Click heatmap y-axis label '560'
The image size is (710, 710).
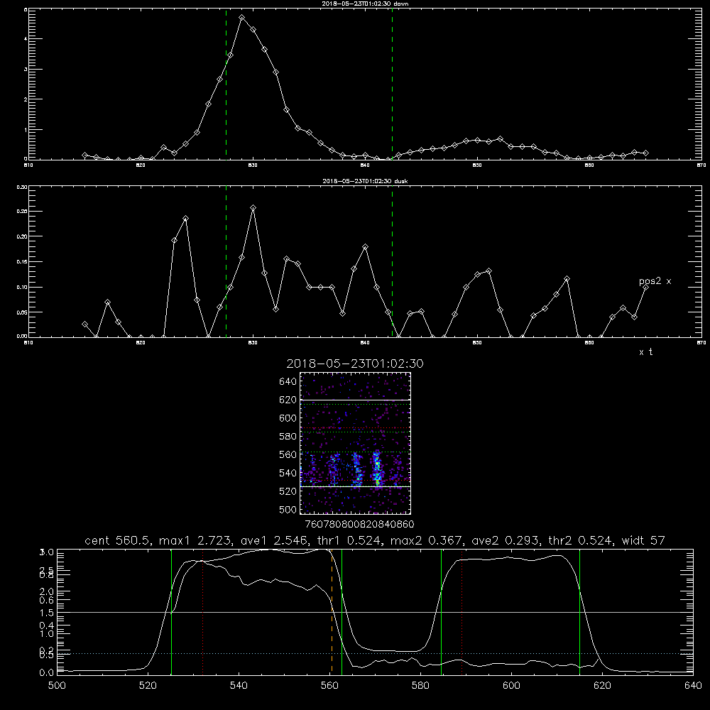288,454
